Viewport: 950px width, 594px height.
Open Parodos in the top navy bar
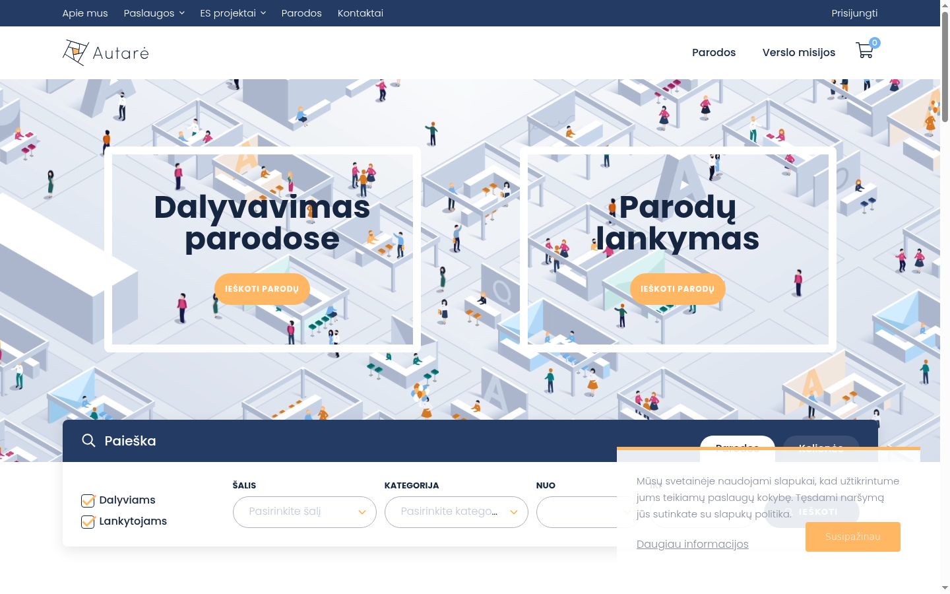(301, 13)
